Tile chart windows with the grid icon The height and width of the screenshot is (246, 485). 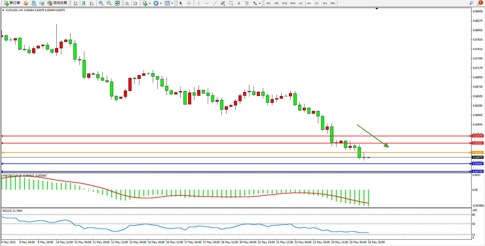117,3
